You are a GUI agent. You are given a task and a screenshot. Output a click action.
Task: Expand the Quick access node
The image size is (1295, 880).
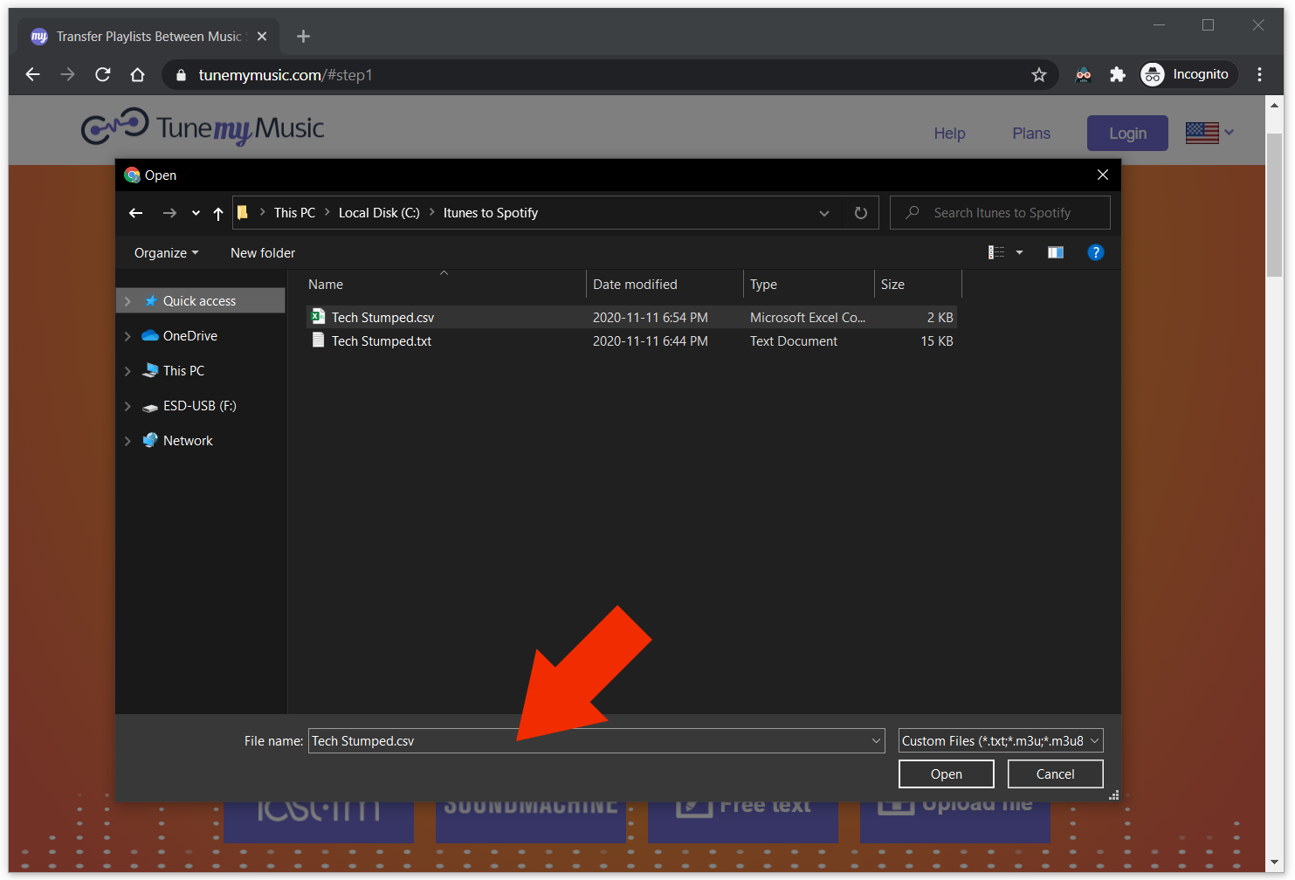point(127,301)
